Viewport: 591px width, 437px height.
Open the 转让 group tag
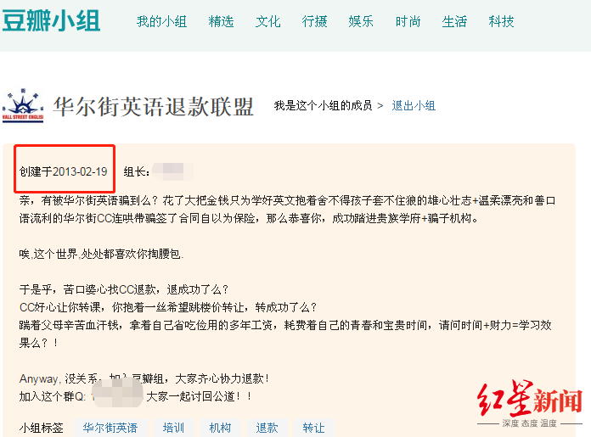pyautogui.click(x=313, y=428)
